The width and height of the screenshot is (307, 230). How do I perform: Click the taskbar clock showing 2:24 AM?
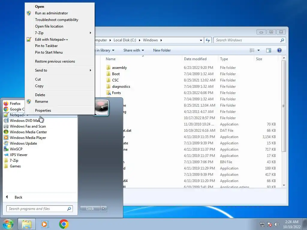click(x=292, y=224)
